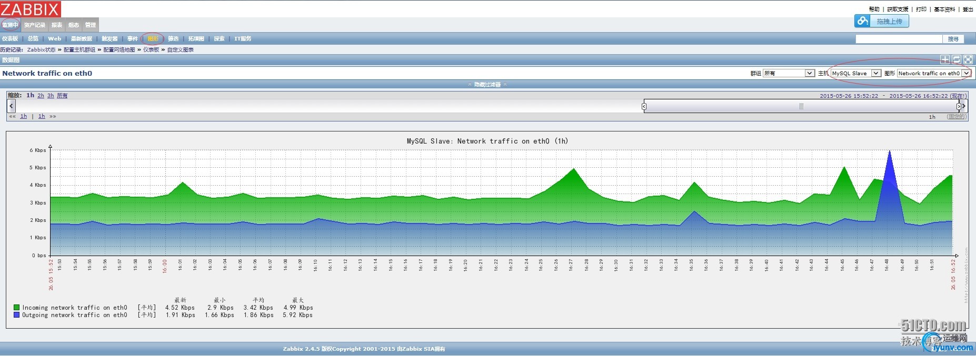
Task: Focus the search input field
Action: click(x=899, y=39)
